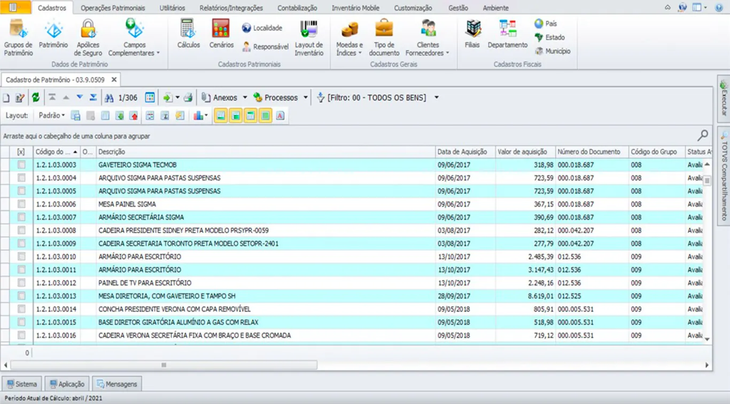Screen dimensions: 730x404
Task: Switch to Operações Patrimoniais ribbon tab
Action: click(113, 8)
